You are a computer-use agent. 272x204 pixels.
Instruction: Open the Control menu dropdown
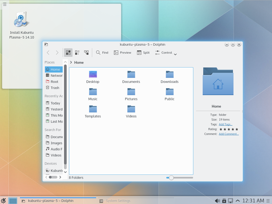(166, 53)
